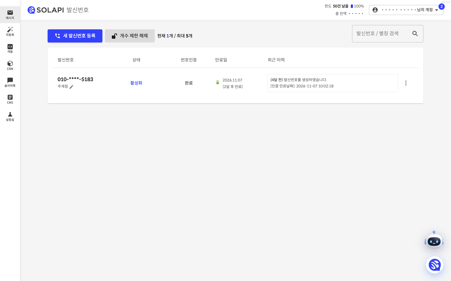Open notifications badge showing 2
This screenshot has height=281, width=451.
point(442,7)
